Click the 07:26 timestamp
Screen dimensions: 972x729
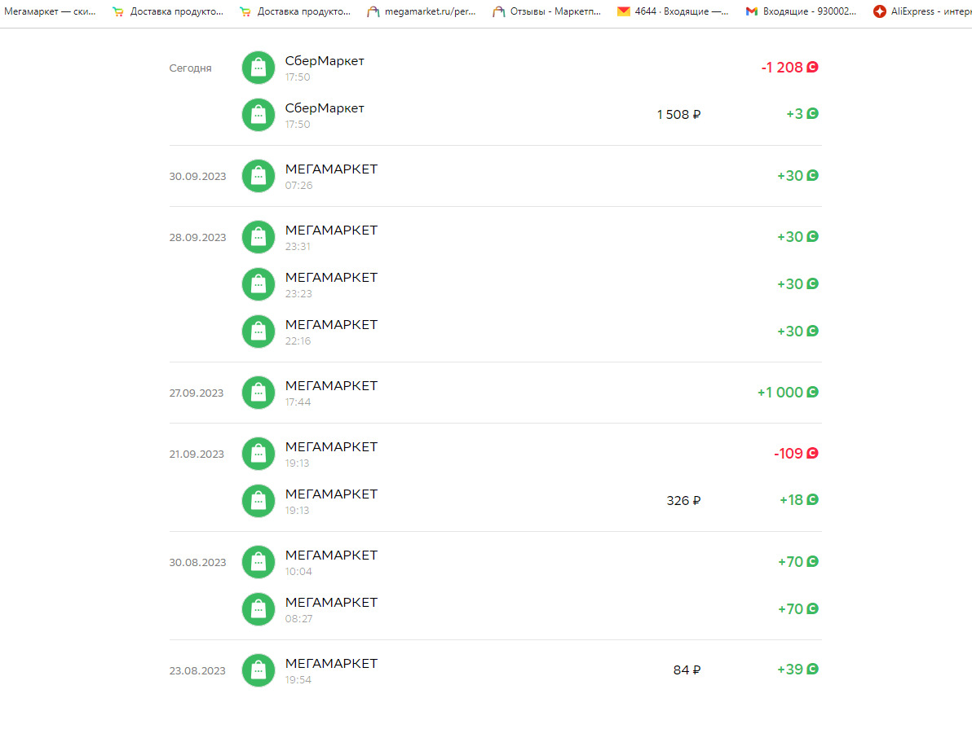click(x=298, y=185)
